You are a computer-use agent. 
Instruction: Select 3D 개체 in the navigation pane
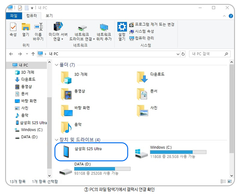tap(25, 72)
